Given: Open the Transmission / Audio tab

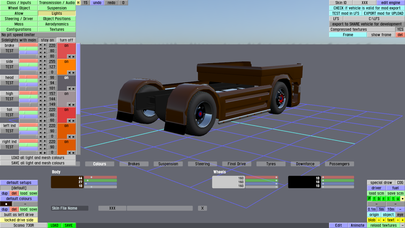Looking at the screenshot, I should (x=57, y=3).
